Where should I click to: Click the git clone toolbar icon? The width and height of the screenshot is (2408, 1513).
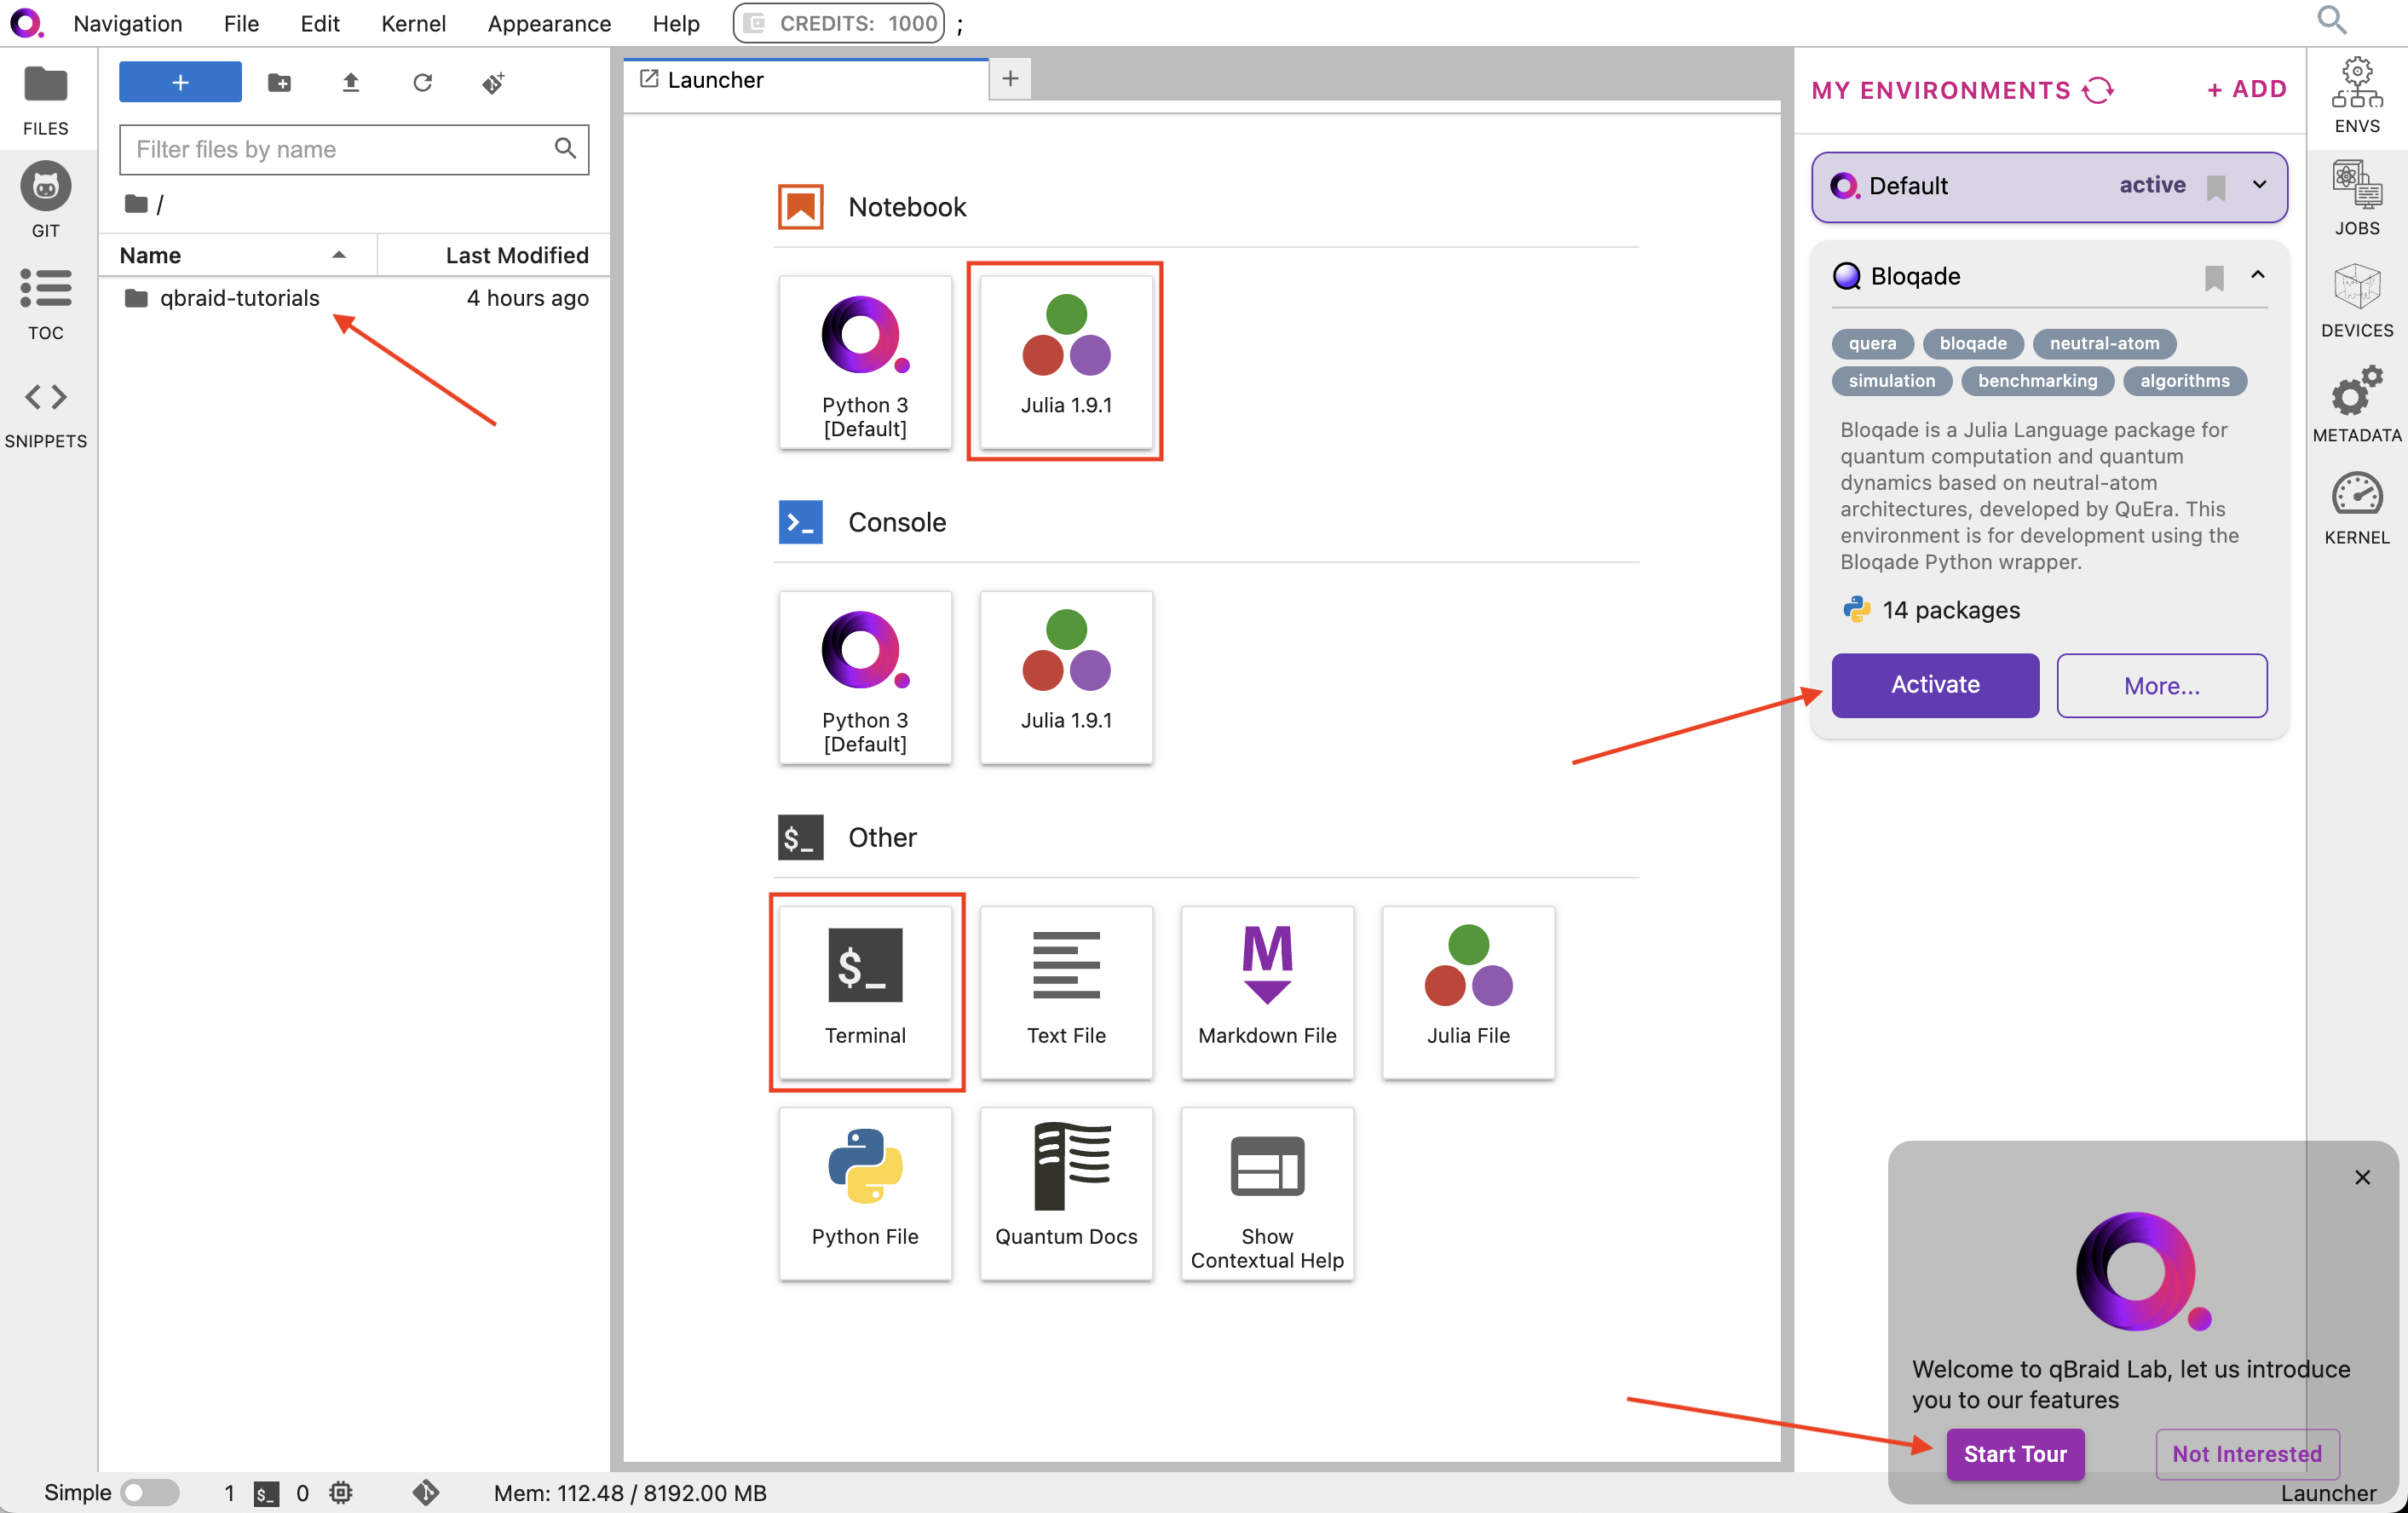tap(493, 83)
